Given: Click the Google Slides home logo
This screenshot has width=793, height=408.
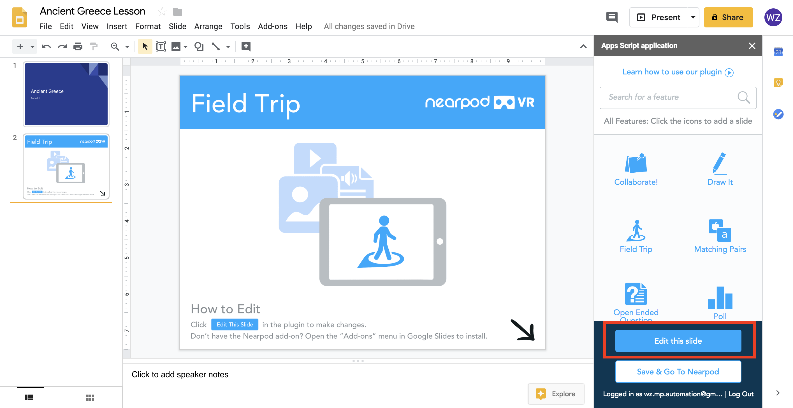Looking at the screenshot, I should click(x=19, y=18).
